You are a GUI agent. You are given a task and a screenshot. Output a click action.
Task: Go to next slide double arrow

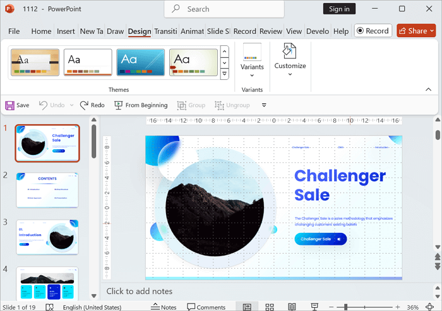coord(438,266)
